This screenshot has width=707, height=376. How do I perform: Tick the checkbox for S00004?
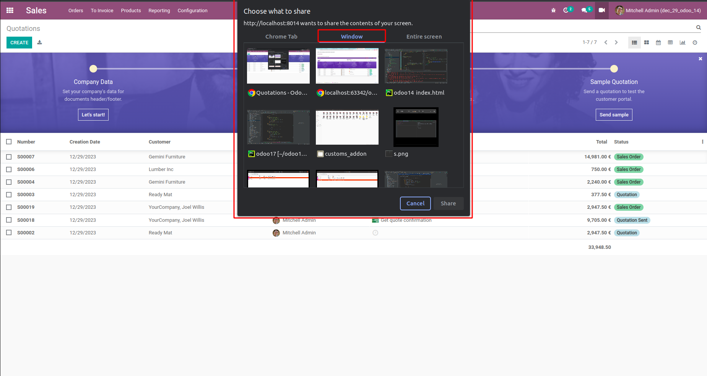pos(9,182)
